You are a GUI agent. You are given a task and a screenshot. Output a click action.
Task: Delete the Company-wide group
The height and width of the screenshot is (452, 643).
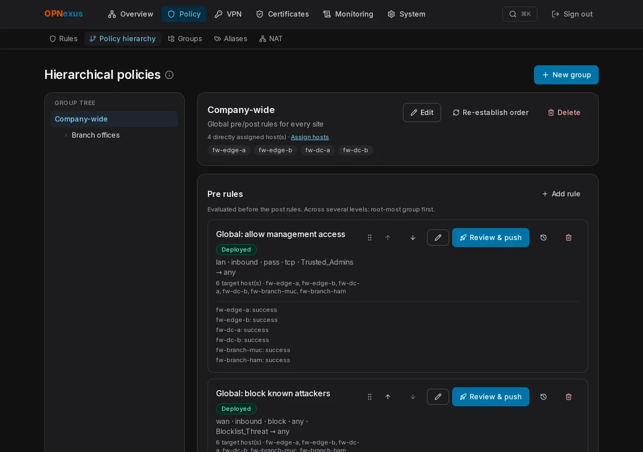[564, 112]
